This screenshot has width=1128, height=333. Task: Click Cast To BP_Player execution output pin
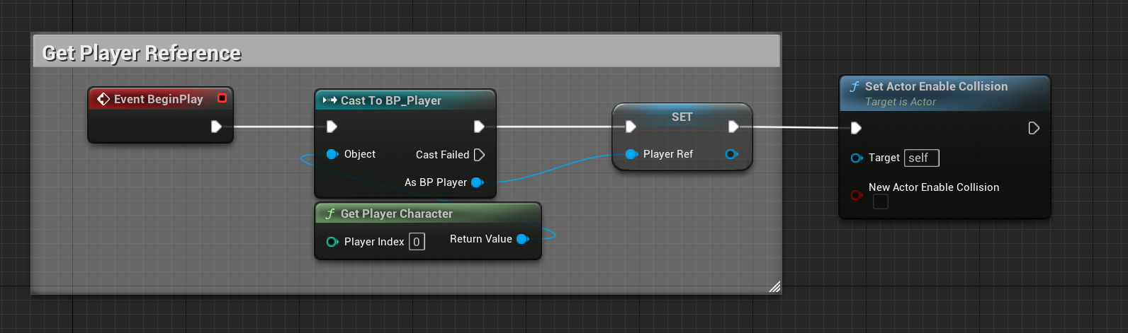479,127
